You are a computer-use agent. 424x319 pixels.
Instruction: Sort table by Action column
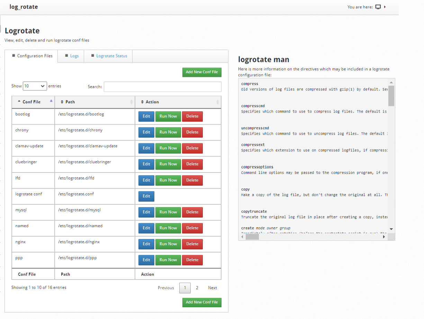(x=178, y=102)
